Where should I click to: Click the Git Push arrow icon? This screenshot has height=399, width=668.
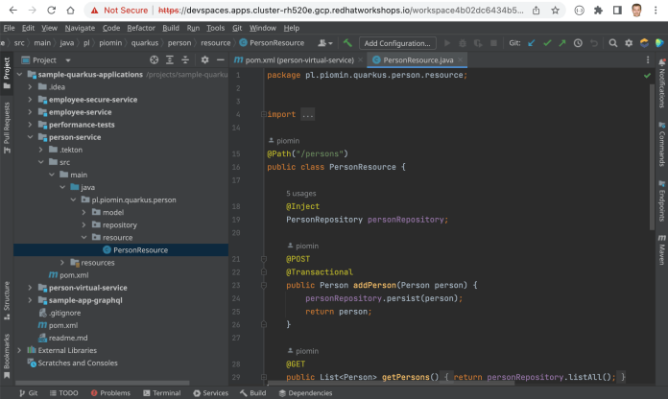coord(561,43)
